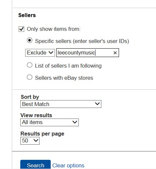Screen dimensions: 156x169
Task: Click the Sellers with eBay stores label
Action: [x=64, y=78]
